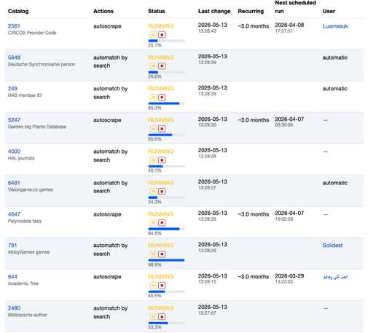Pause the Deutsche Synchronkartei person job
Screen dimensions: 368x333
point(153,66)
